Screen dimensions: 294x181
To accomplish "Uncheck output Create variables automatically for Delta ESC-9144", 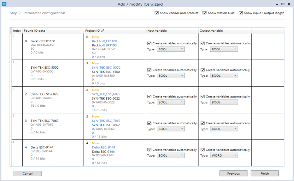I will [x=202, y=150].
